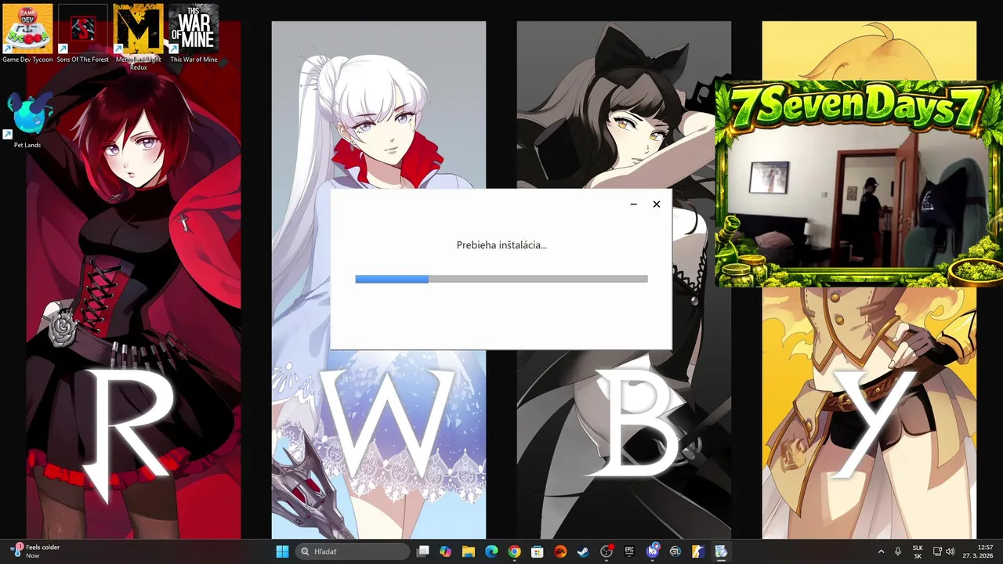Open Steam from the taskbar
Image resolution: width=1003 pixels, height=564 pixels.
coord(583,551)
